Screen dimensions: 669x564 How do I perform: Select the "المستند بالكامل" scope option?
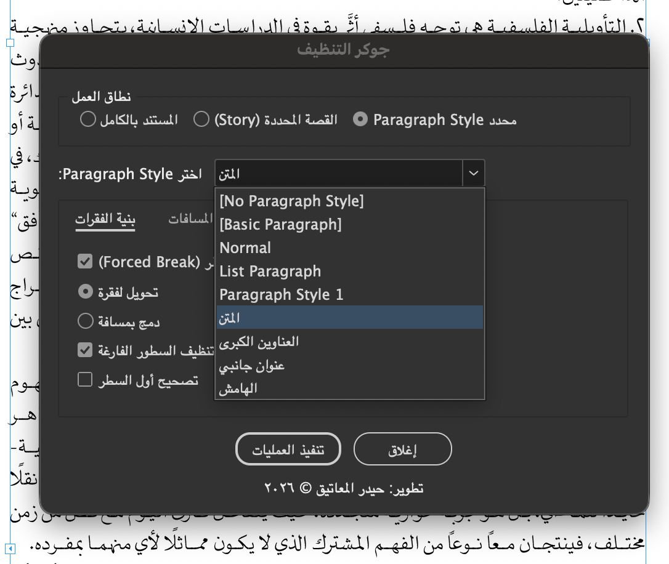(88, 119)
